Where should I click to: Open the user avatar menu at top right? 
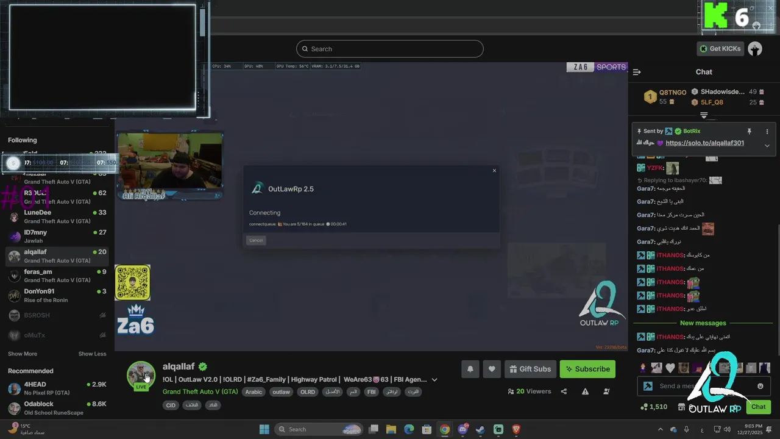(755, 49)
